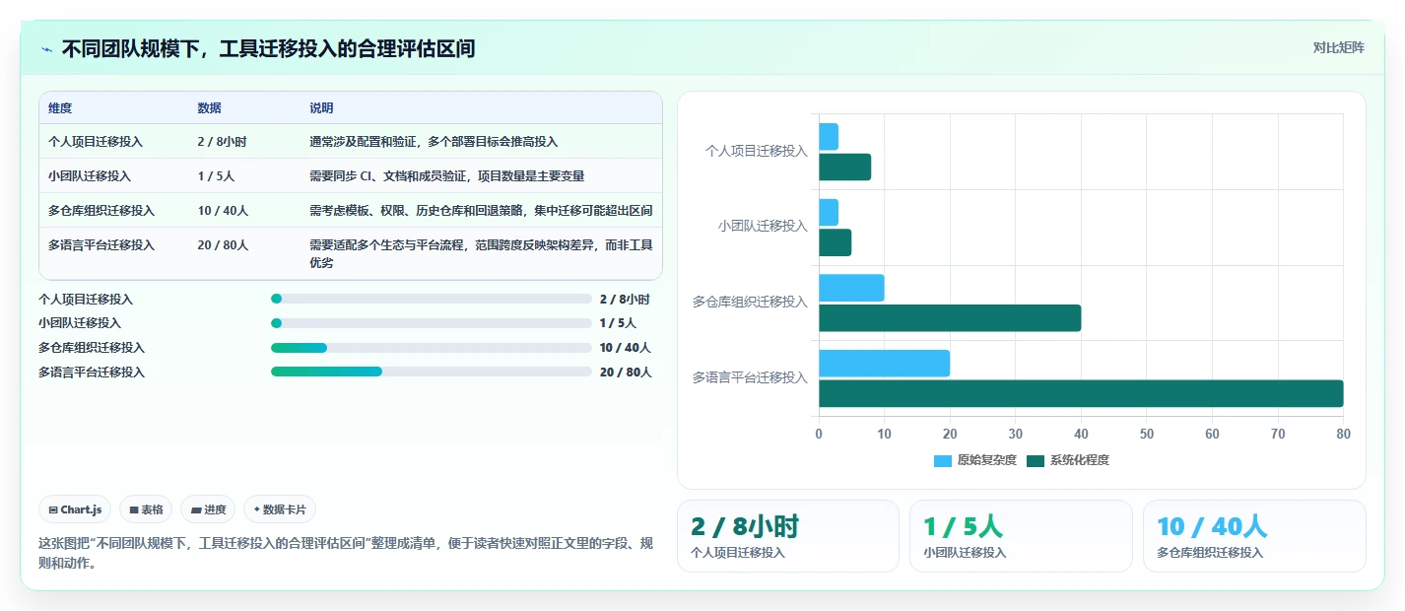Select table cell 小团队迁移投入
Viewport: 1405px width, 611px height.
(x=90, y=176)
